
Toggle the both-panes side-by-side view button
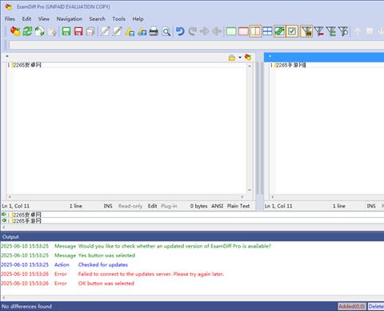pos(255,31)
